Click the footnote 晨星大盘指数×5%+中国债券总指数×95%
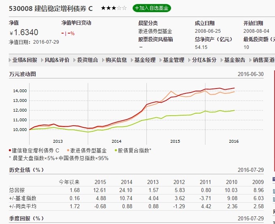This screenshot has width=275, height=224. [61, 158]
